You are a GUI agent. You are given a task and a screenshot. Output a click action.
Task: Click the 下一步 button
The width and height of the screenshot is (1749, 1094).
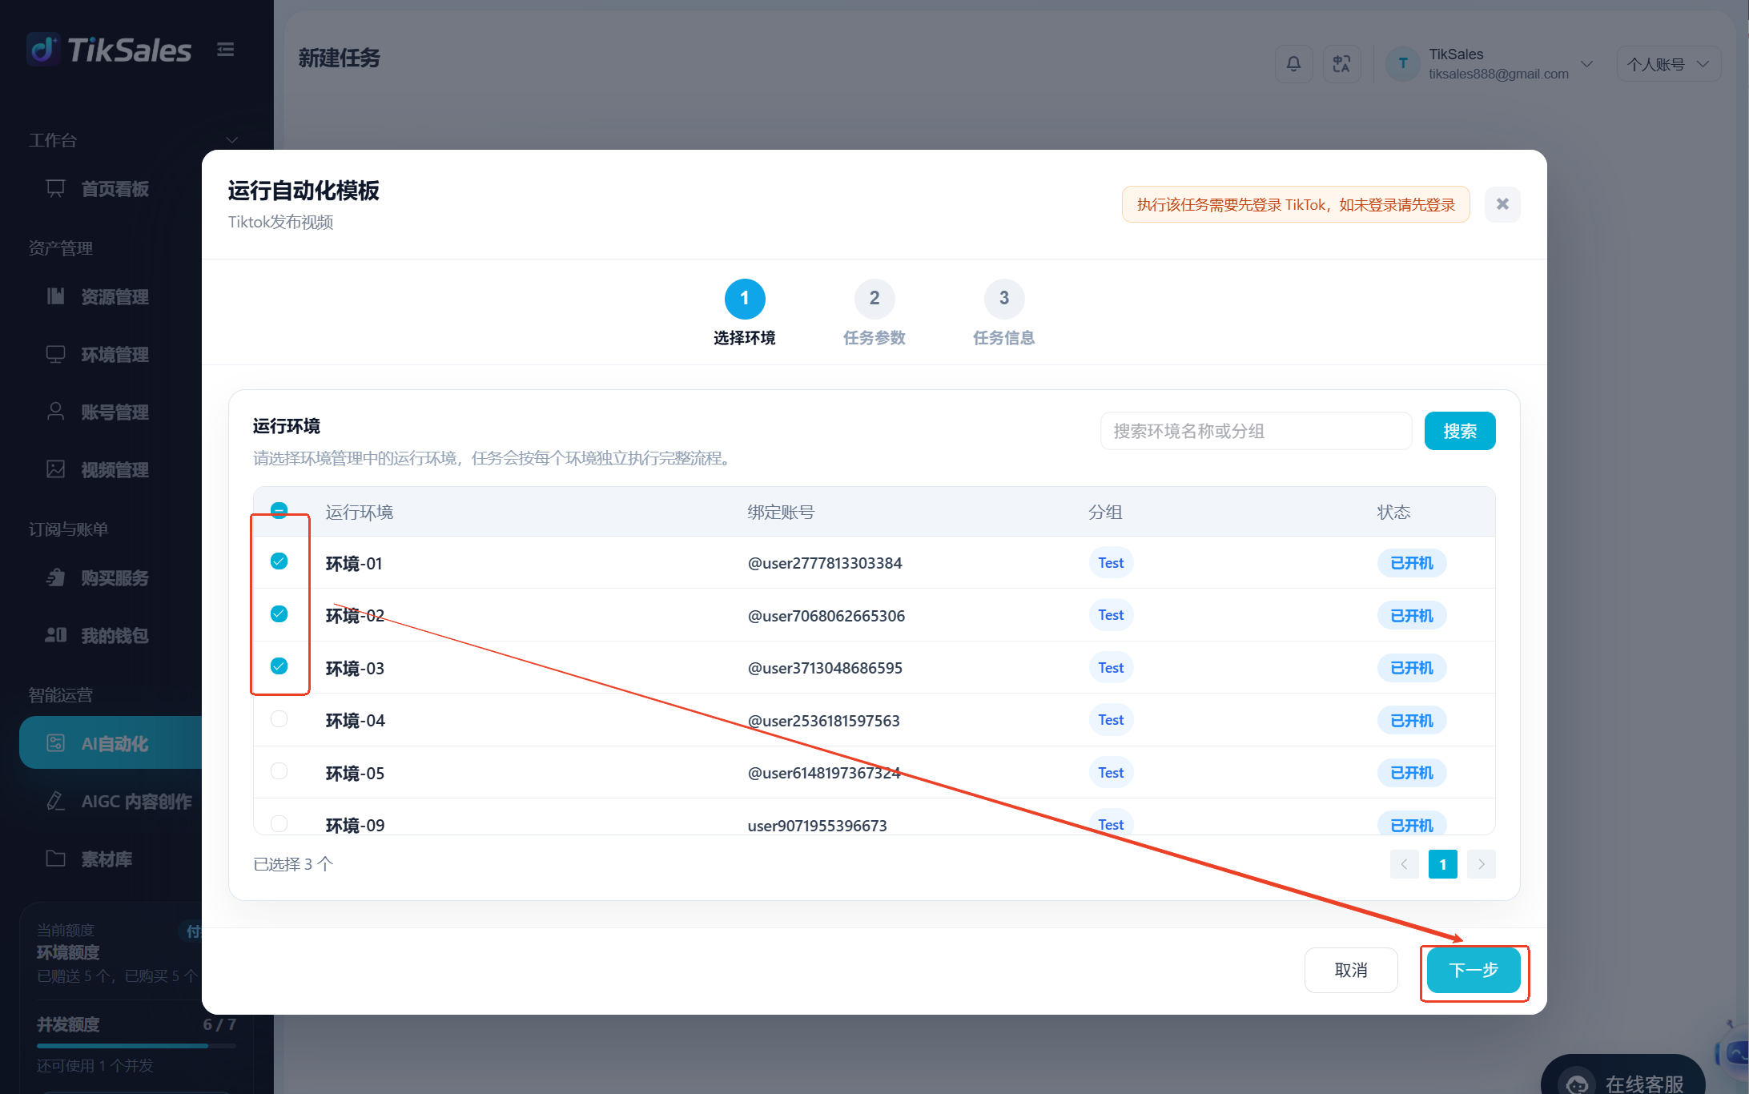click(1474, 970)
